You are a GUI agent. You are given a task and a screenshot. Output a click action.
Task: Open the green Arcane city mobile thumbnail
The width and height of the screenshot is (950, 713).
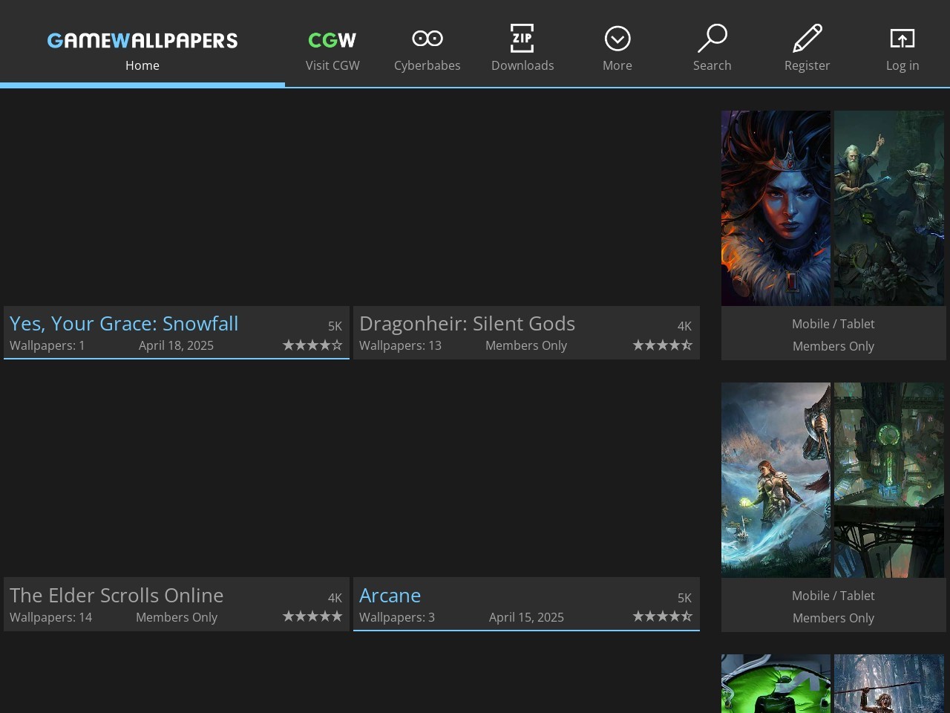tap(888, 444)
